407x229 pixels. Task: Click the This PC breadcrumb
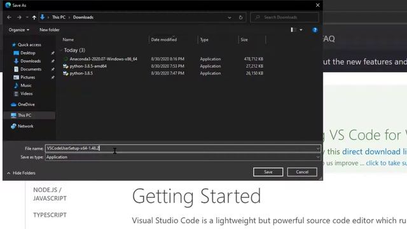point(59,17)
